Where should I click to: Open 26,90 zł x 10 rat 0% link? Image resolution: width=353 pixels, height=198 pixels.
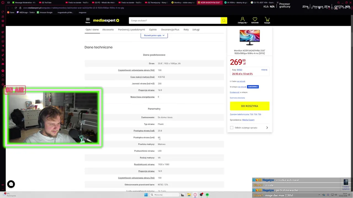242,74
